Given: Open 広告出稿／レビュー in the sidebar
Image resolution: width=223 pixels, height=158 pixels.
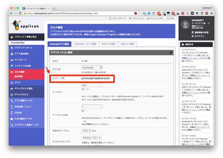Looking at the screenshot, I should 26,107.
